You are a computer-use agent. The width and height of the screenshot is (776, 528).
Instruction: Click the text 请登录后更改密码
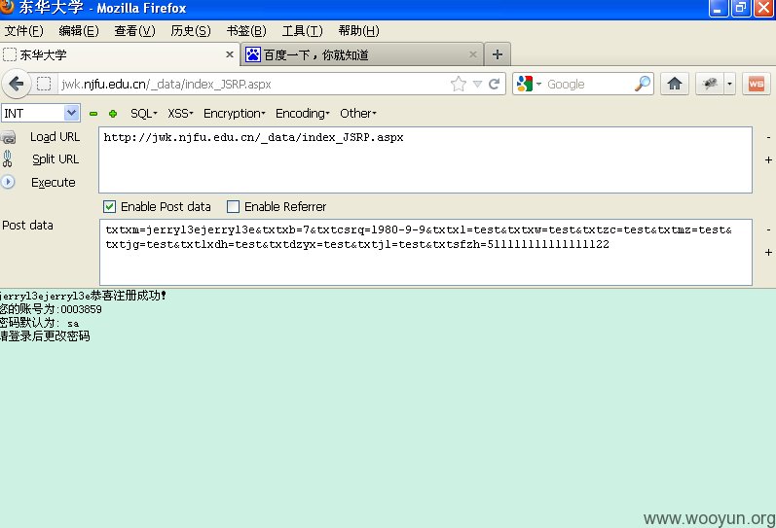coord(45,336)
